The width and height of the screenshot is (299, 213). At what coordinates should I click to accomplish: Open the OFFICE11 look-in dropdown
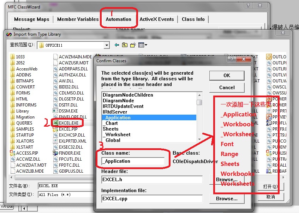click(107, 45)
